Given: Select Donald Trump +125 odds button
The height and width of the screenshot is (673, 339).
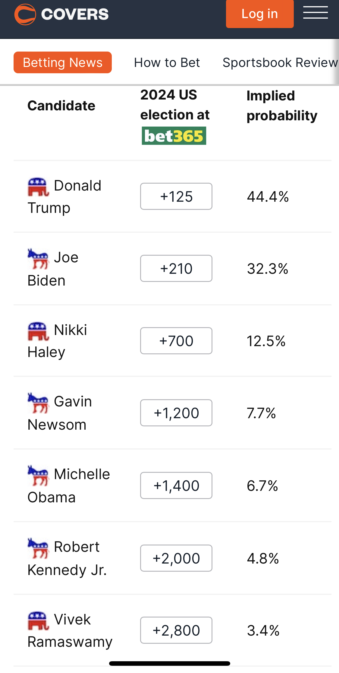Looking at the screenshot, I should (176, 196).
